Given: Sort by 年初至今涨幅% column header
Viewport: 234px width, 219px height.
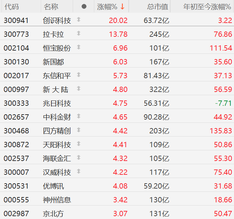Looking at the screenshot, I should 207,7.
